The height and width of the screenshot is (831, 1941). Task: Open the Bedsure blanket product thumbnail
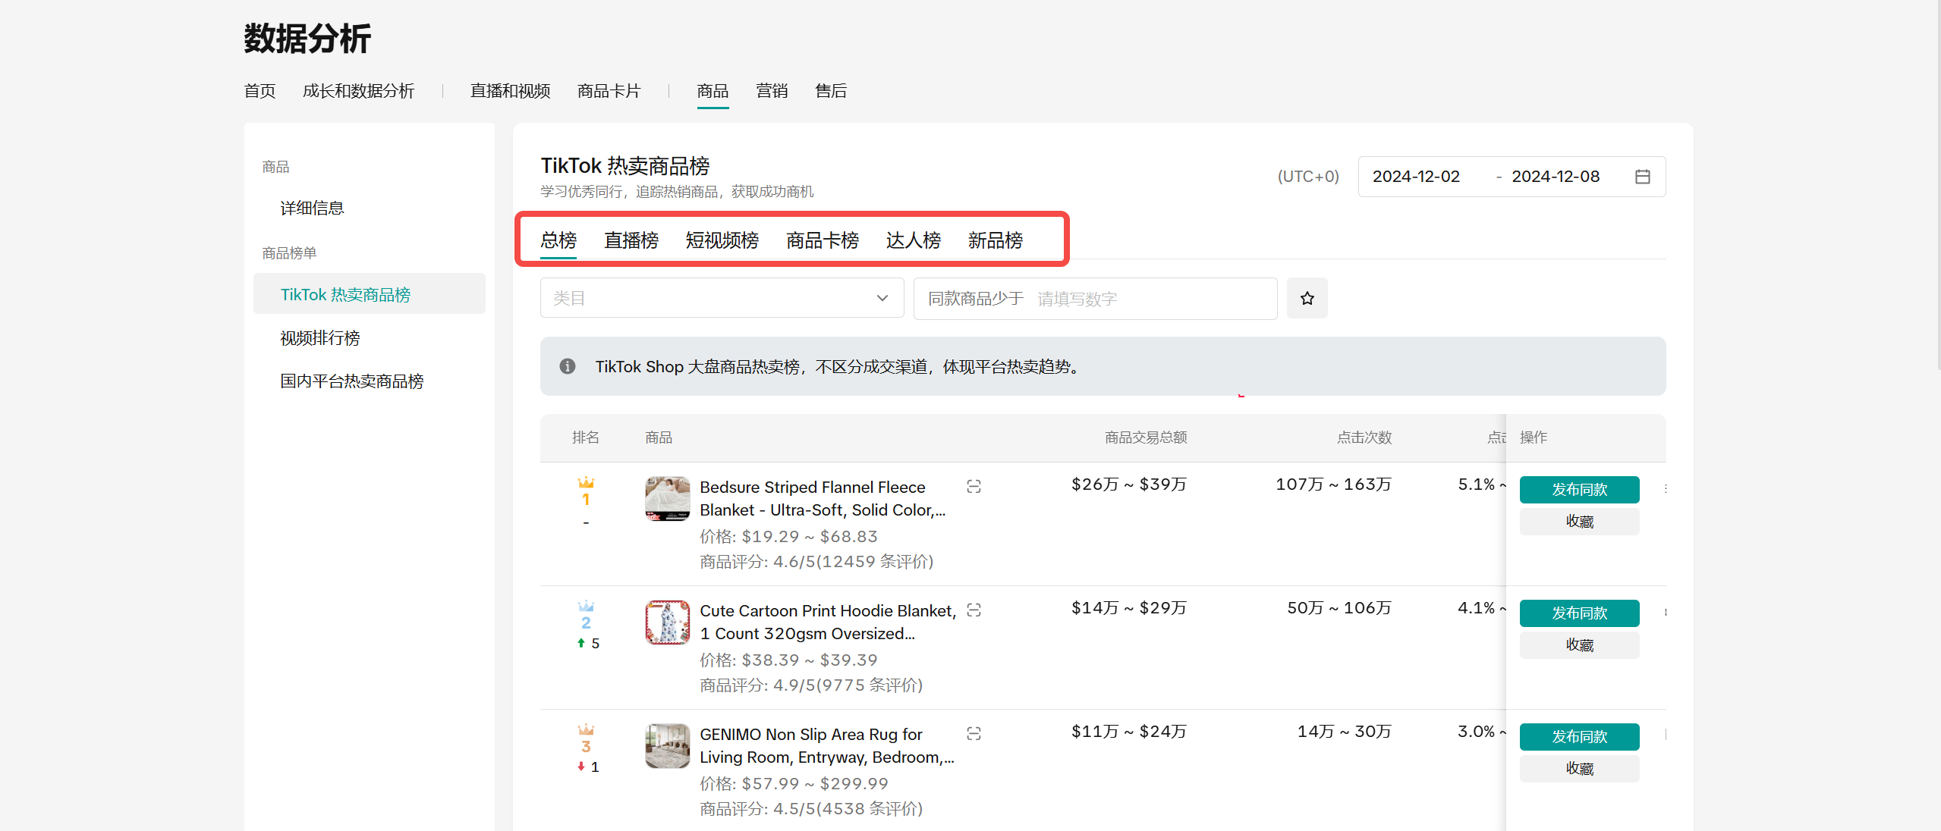pyautogui.click(x=667, y=499)
